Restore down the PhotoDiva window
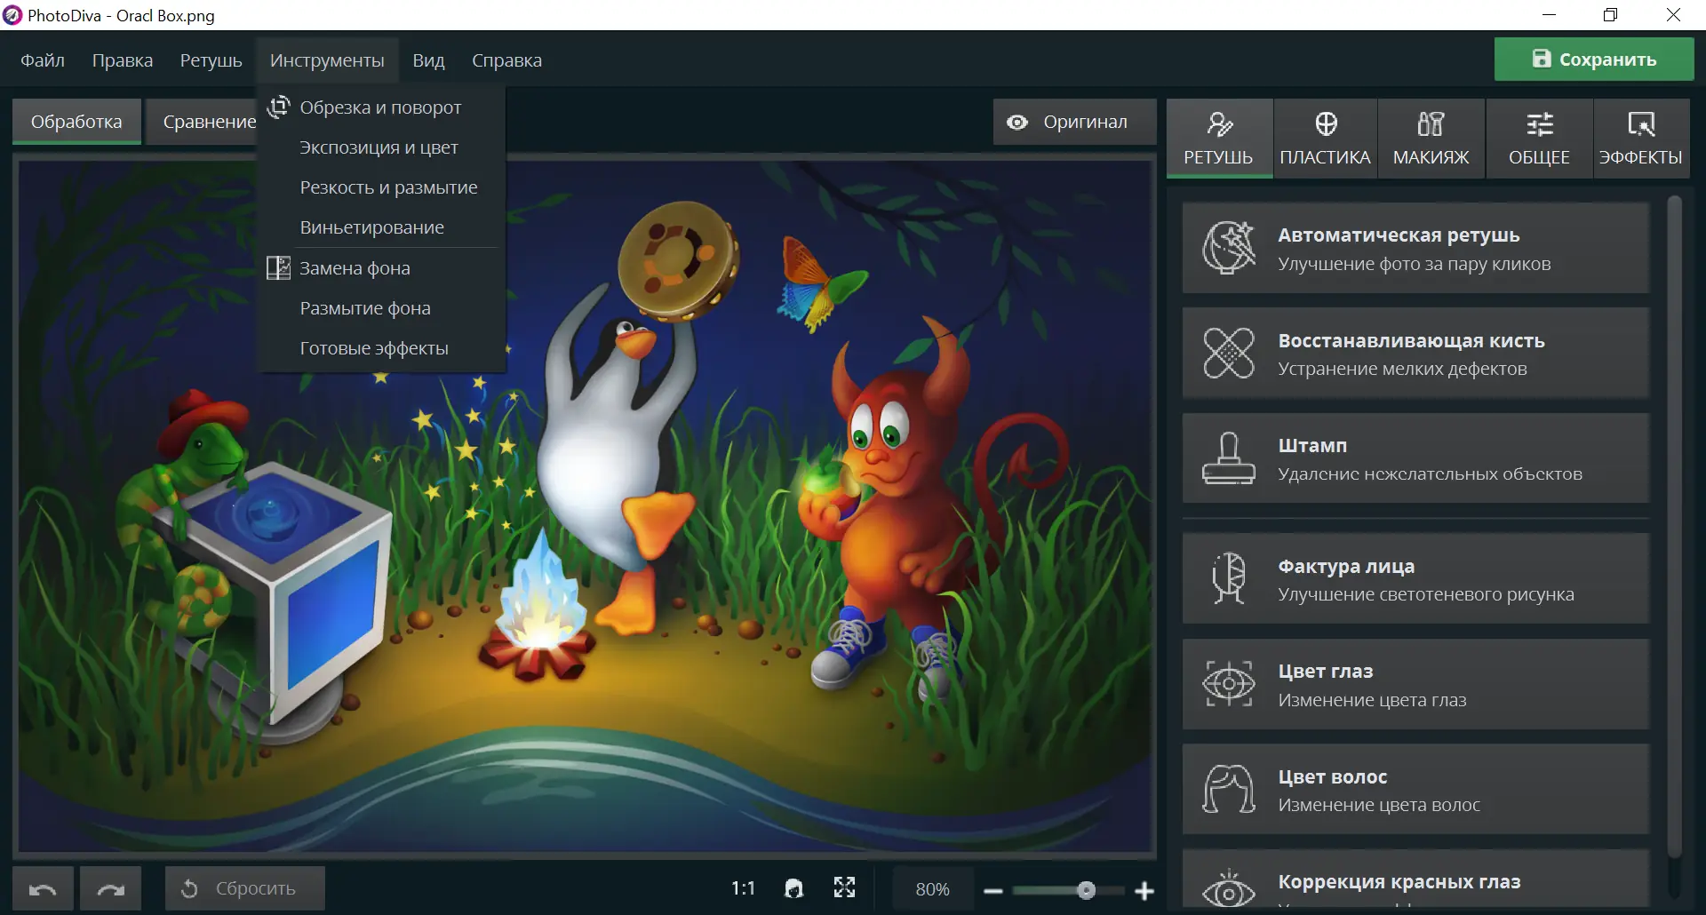Image resolution: width=1706 pixels, height=915 pixels. (1610, 15)
